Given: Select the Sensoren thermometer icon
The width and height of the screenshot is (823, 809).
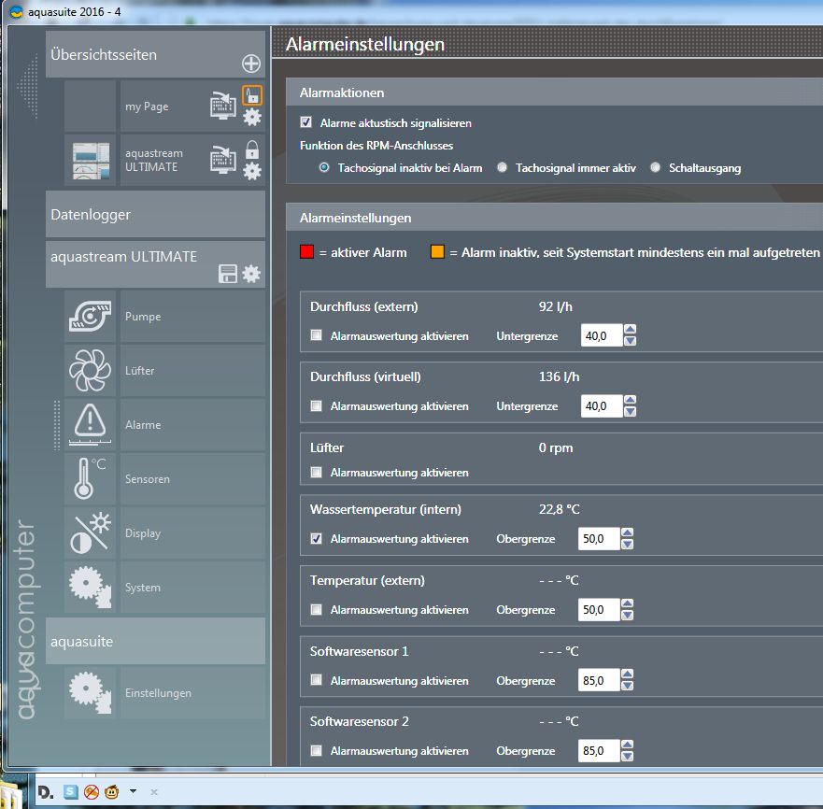Looking at the screenshot, I should [x=91, y=479].
